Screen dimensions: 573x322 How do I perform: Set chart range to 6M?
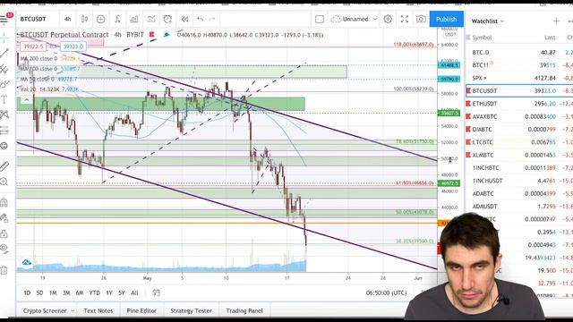pos(80,292)
